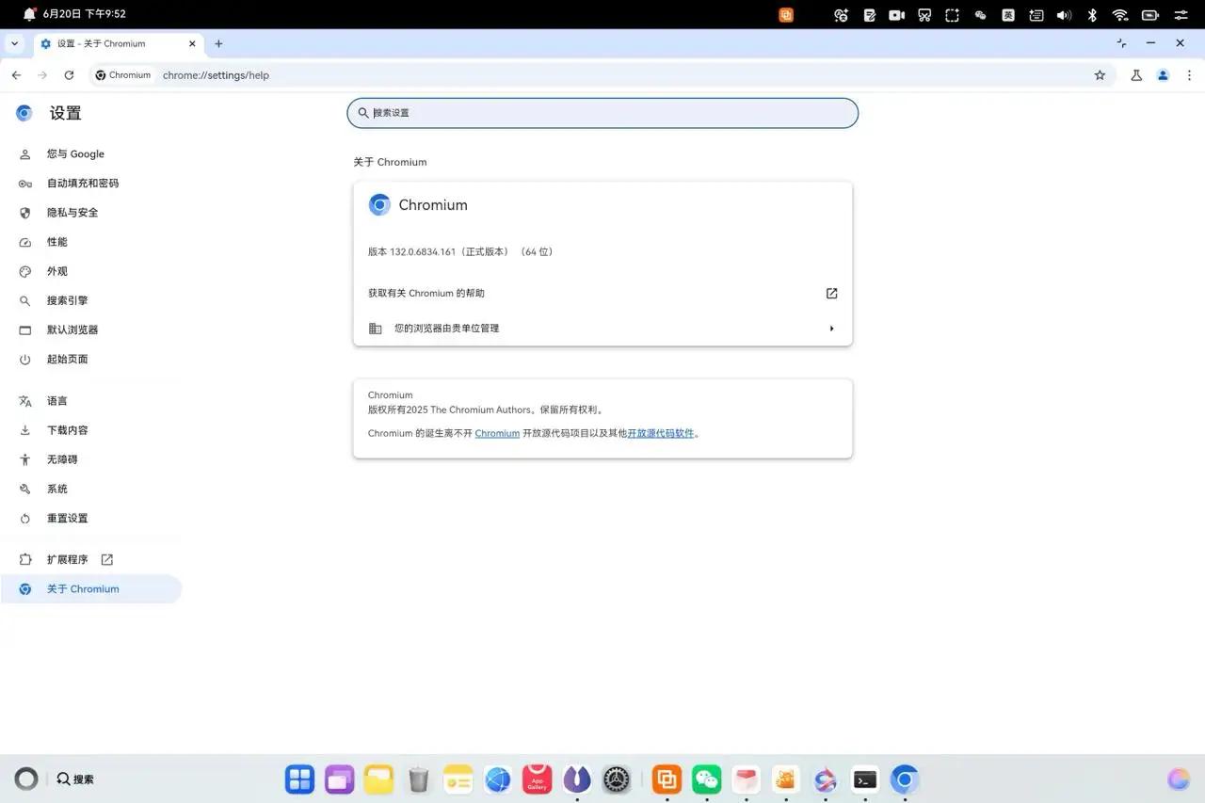Image resolution: width=1205 pixels, height=803 pixels.
Task: Reload the settings page
Action: click(x=69, y=75)
